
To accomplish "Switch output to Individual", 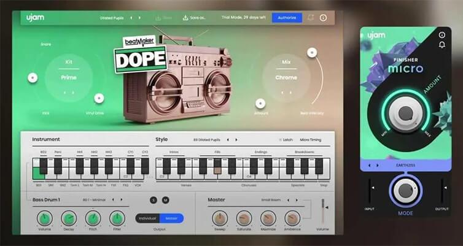I will tap(147, 218).
